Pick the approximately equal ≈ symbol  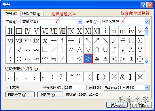pyautogui.click(x=36, y=59)
